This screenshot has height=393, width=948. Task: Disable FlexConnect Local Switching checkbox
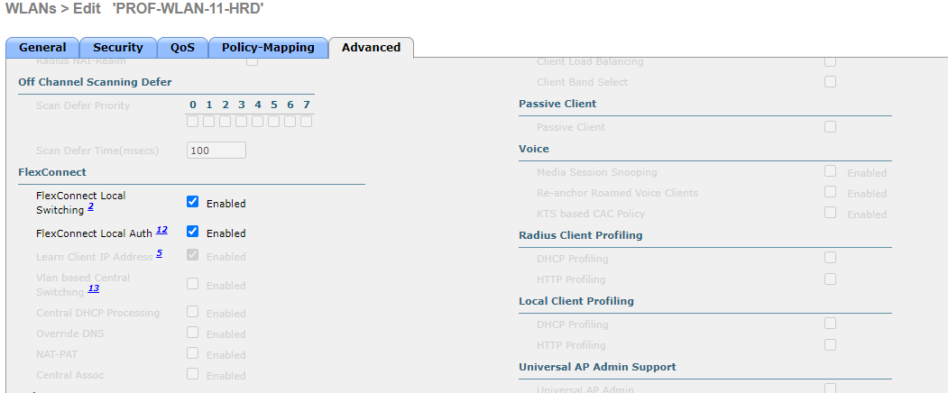click(x=192, y=202)
